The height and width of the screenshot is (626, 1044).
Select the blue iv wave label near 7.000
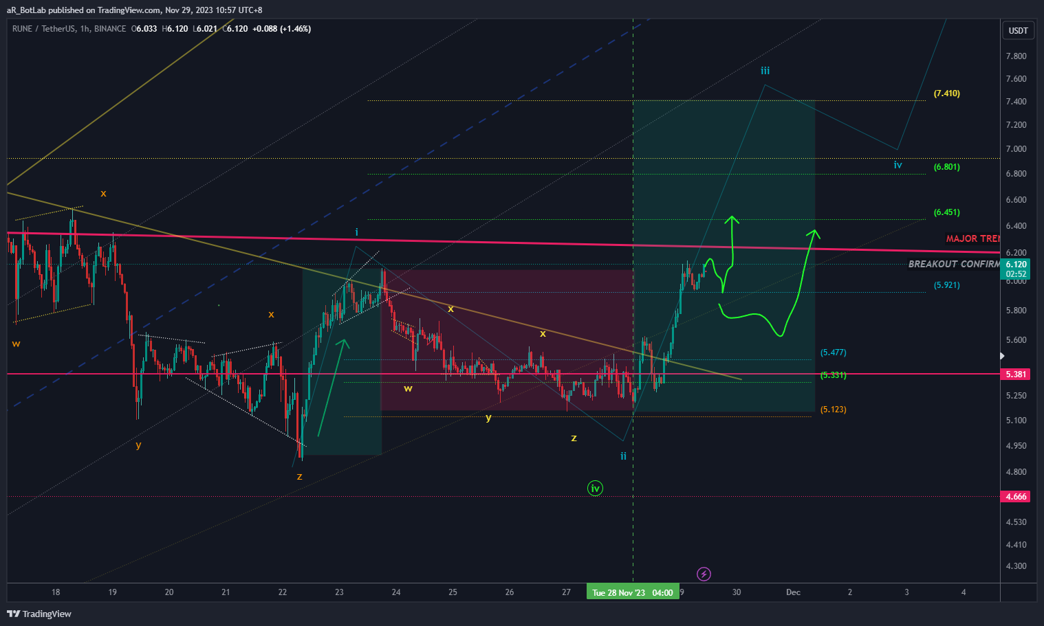coord(898,165)
